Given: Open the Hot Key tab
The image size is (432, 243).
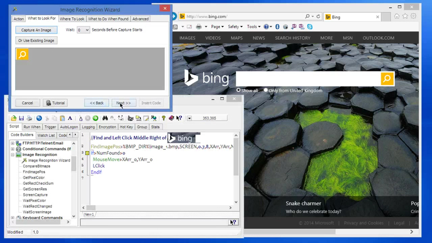Looking at the screenshot, I should [x=126, y=127].
